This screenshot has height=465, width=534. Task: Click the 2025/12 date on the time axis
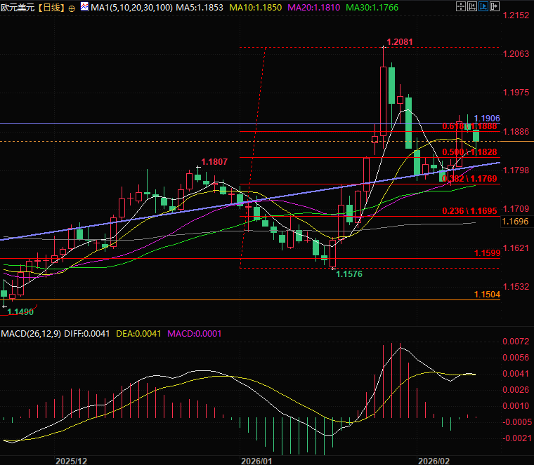click(71, 460)
